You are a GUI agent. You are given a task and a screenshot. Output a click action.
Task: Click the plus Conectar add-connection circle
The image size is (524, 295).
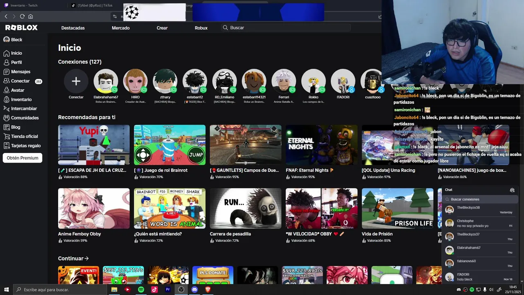(76, 81)
